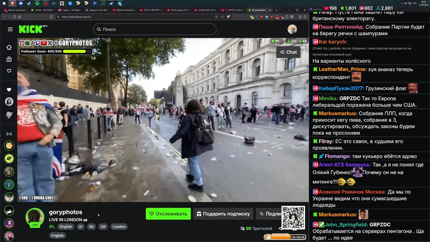Click John_Springfield username in AxelChat

tap(346, 225)
